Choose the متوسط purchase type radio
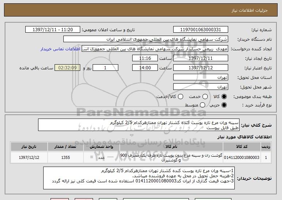The height and width of the screenshot is (200, 282). 203,105
